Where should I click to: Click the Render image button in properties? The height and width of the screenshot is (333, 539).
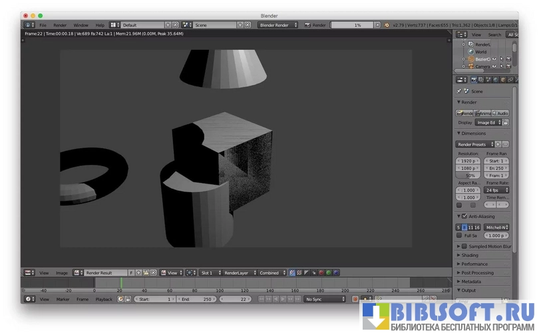(x=464, y=113)
